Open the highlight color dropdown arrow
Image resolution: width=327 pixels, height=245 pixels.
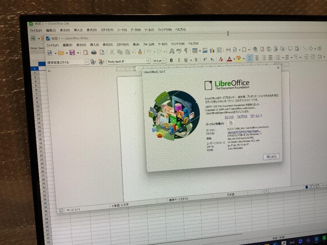pos(243,59)
